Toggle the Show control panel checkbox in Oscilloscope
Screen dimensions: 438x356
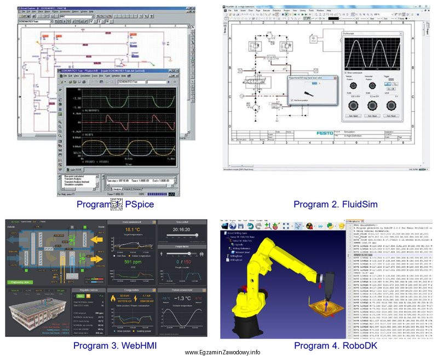pyautogui.click(x=346, y=73)
